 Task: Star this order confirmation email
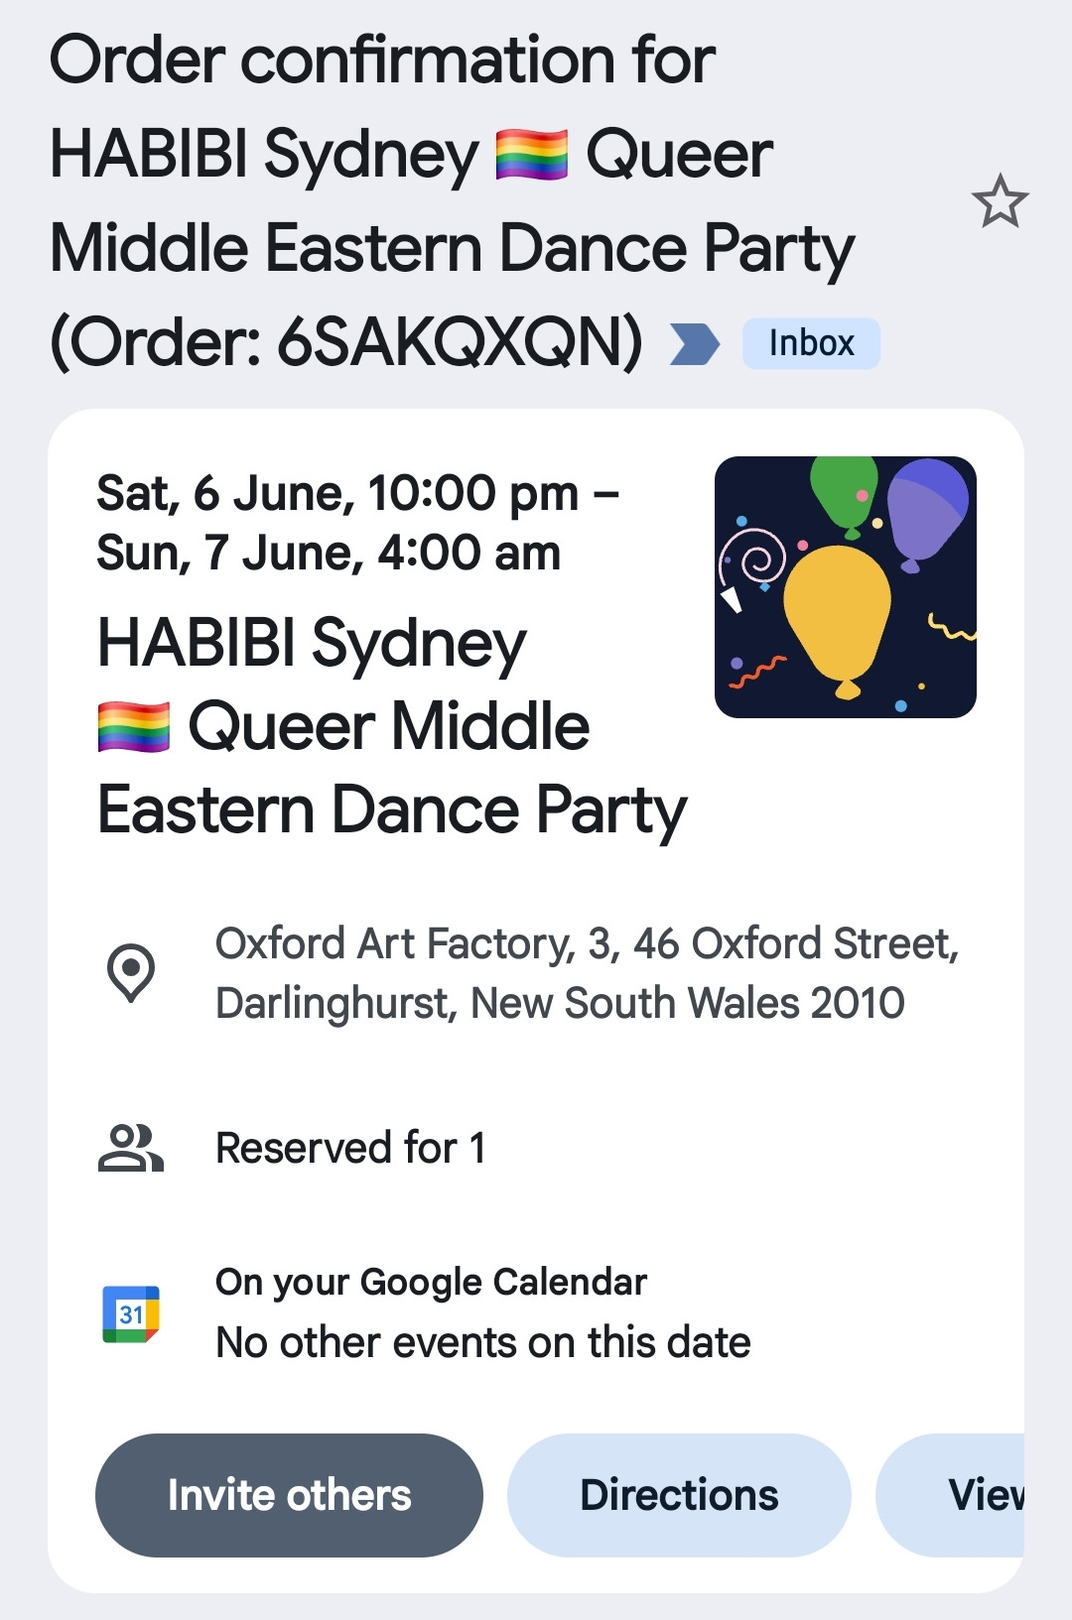click(x=1000, y=200)
